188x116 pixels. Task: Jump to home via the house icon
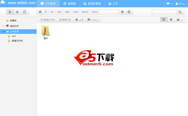tap(40, 12)
